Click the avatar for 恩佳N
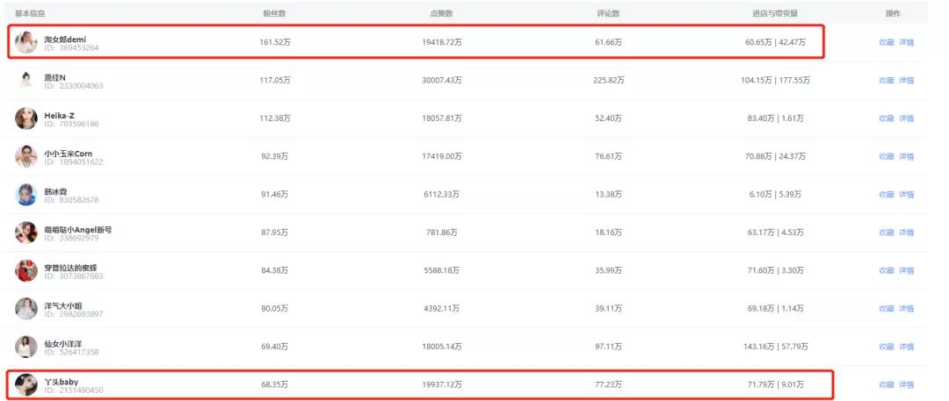This screenshot has width=949, height=401. [x=26, y=81]
